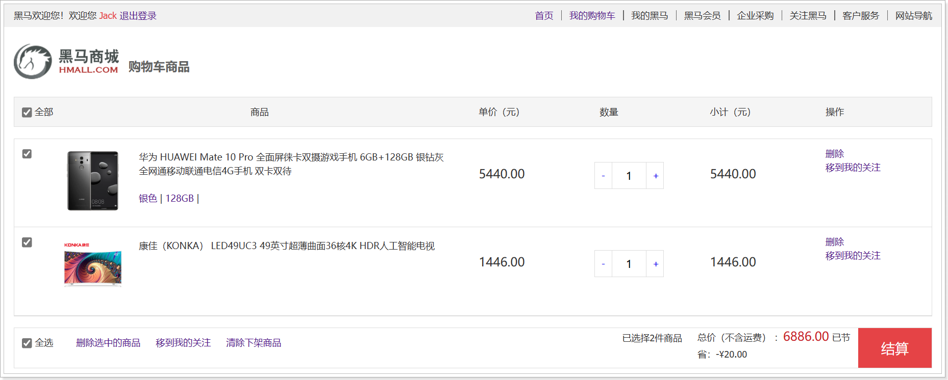The image size is (948, 380).
Task: Toggle the 全选 checkbox at bottom
Action: (27, 343)
